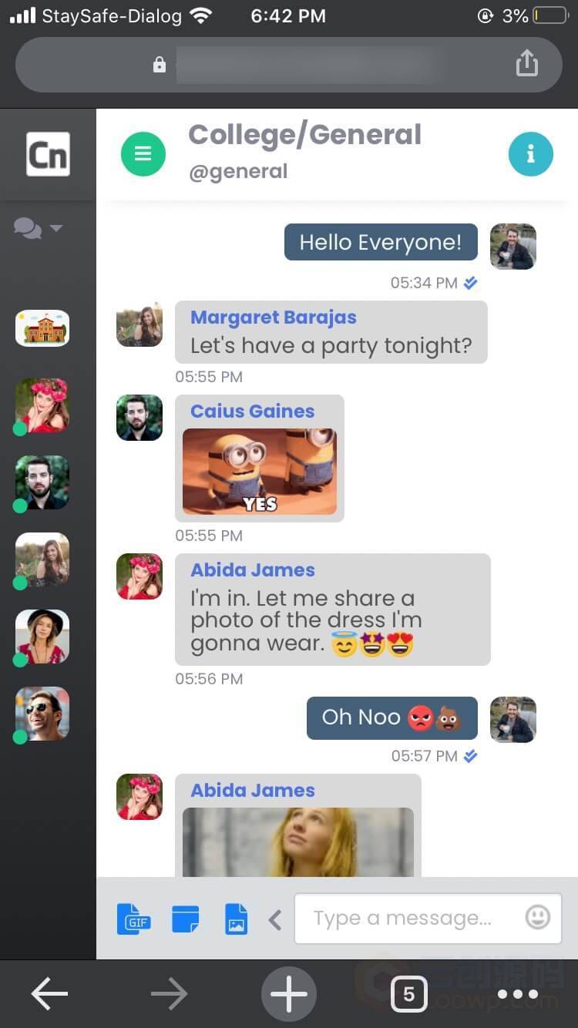
Task: Click Margaret Barajas sender name
Action: point(274,317)
